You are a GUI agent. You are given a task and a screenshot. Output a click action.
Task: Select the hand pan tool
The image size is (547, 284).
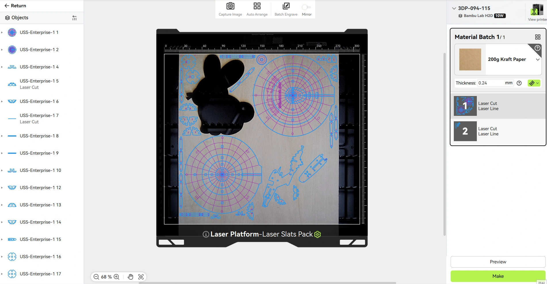pyautogui.click(x=131, y=277)
